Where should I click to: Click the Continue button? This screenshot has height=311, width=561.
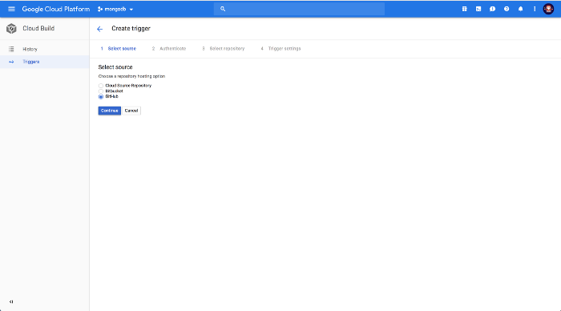(110, 111)
